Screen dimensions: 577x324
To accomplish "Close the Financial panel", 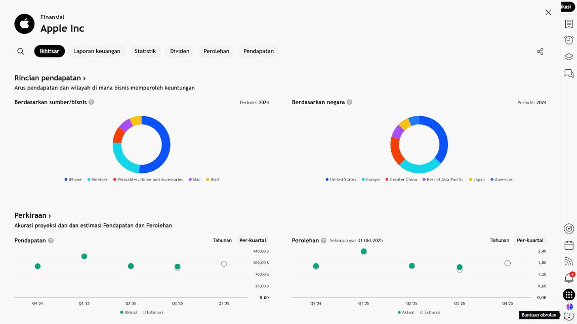I will point(548,12).
